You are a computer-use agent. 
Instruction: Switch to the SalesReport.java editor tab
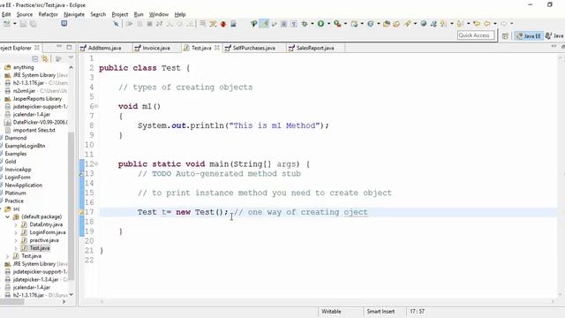315,48
